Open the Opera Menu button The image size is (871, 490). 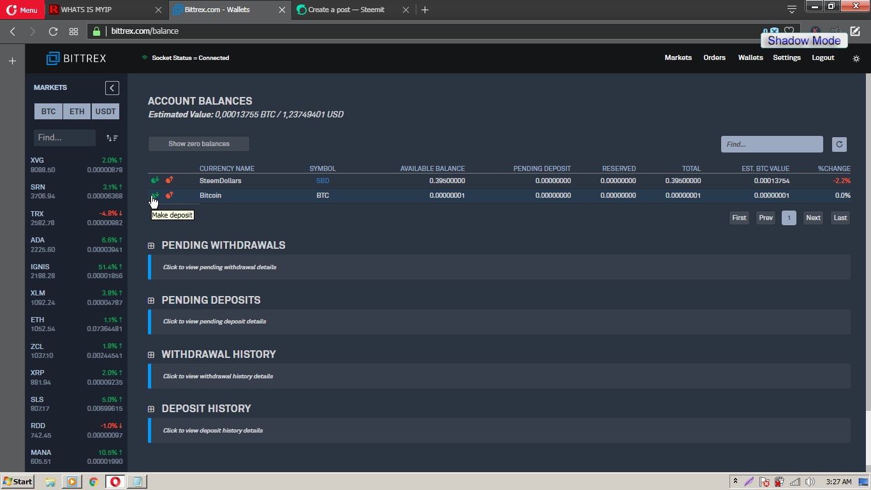coord(22,10)
